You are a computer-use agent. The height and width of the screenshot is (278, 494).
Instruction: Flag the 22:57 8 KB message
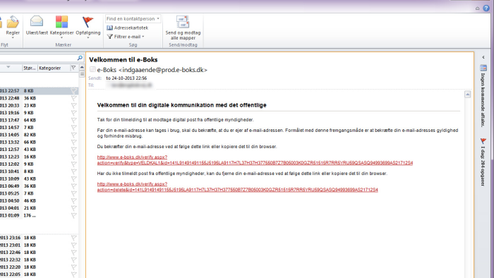coord(73,91)
